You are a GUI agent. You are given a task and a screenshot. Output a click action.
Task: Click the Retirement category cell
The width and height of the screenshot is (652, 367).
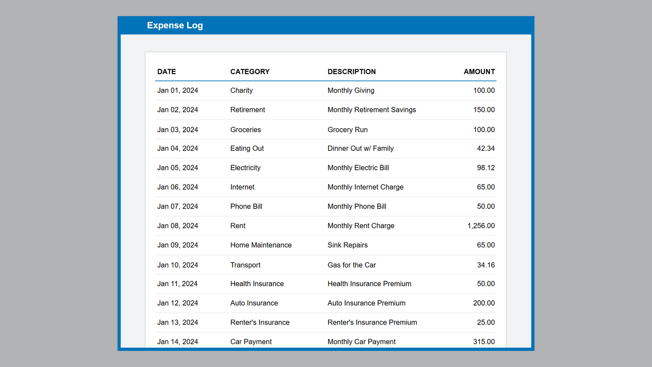click(248, 110)
